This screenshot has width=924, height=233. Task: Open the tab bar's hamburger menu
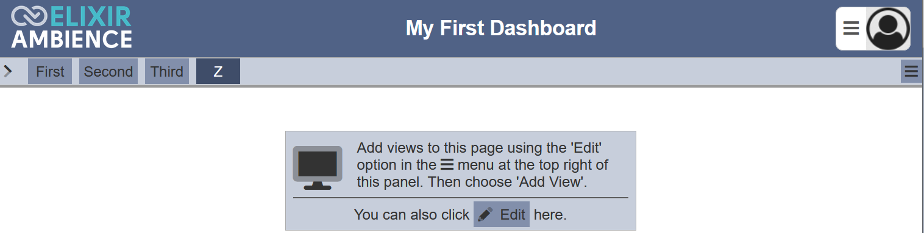(911, 72)
